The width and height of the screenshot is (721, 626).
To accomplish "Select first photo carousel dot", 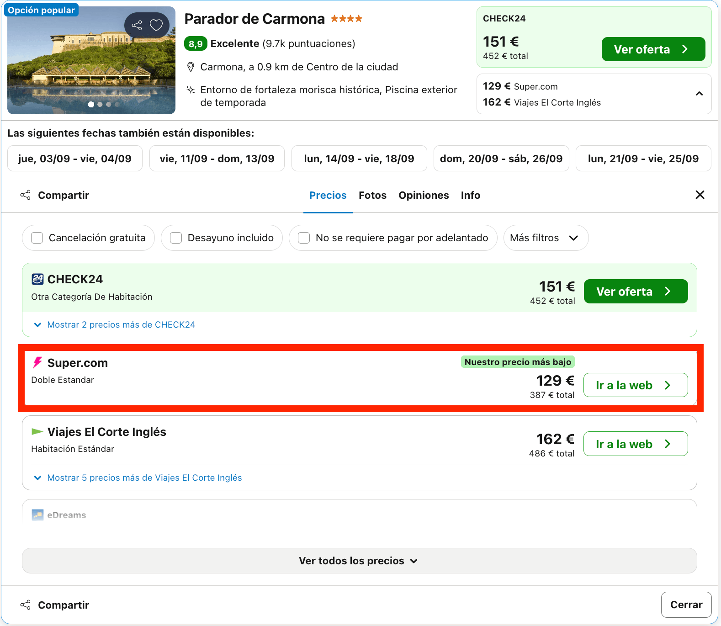I will (91, 105).
